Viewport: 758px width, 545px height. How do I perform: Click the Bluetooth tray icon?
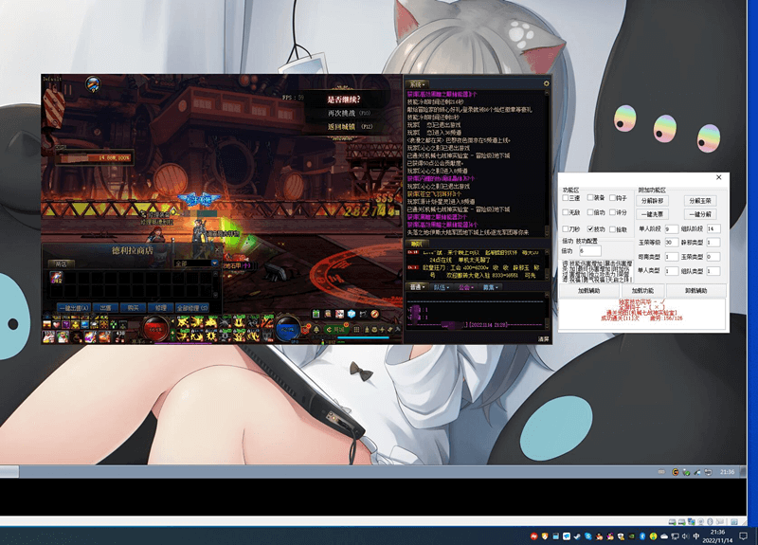(x=642, y=536)
